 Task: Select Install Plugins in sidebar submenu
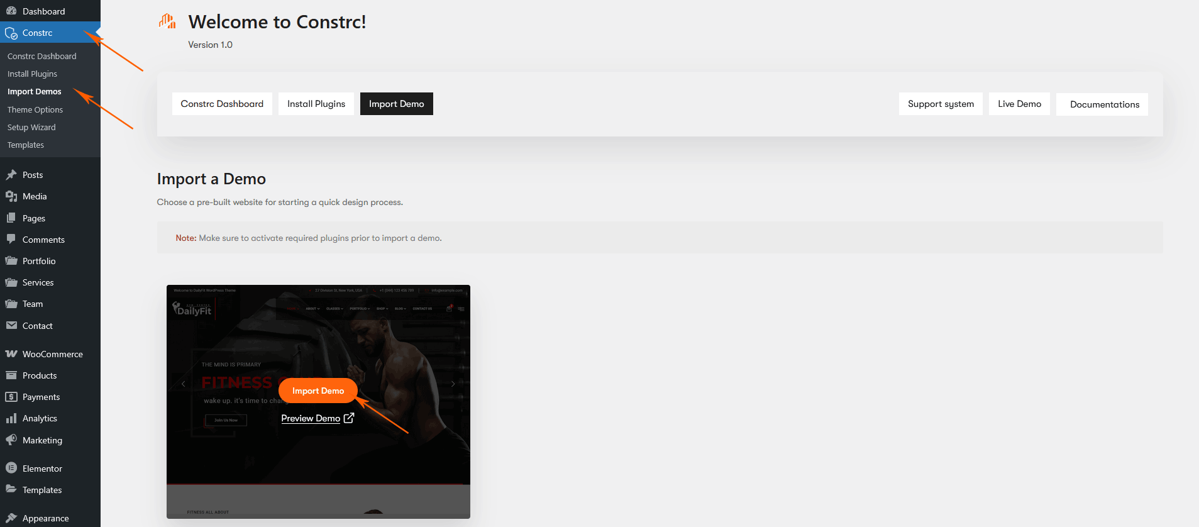[x=32, y=74]
